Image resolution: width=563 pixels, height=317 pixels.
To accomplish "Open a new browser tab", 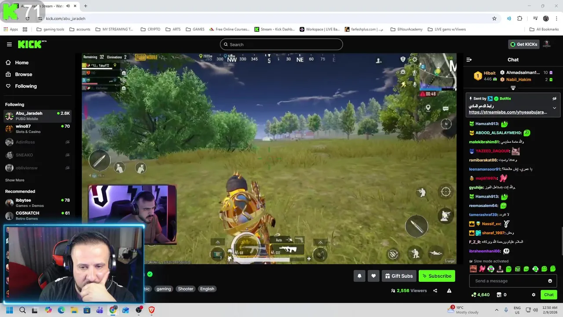I will coord(85,6).
